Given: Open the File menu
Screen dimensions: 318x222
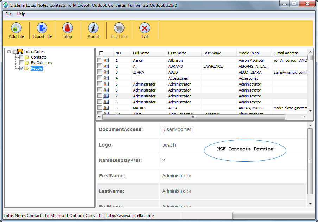Looking at the screenshot, I should coord(8,14).
